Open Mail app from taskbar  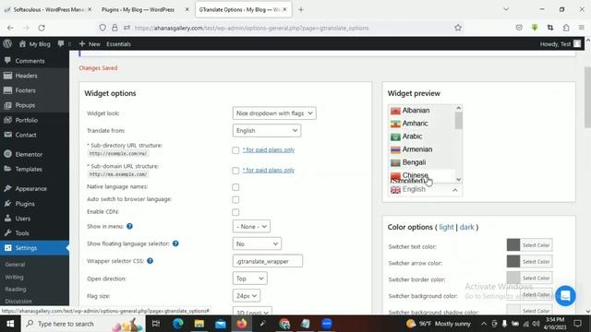221,324
